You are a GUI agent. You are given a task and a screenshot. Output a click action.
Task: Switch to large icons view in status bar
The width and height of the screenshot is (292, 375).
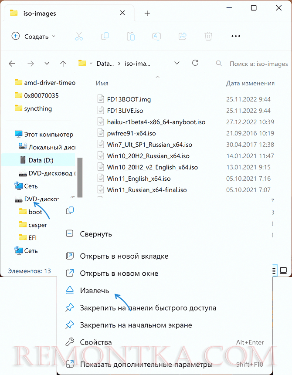coord(283,270)
